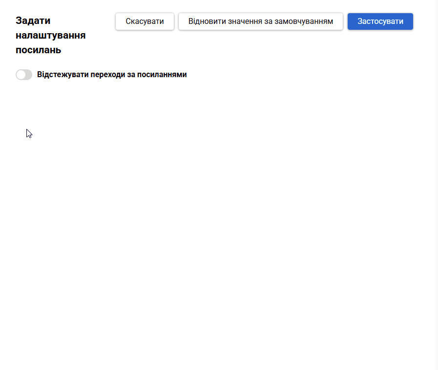438x370 pixels.
Task: Click the label Відстежувати переходи за посиланнями
Action: 112,75
